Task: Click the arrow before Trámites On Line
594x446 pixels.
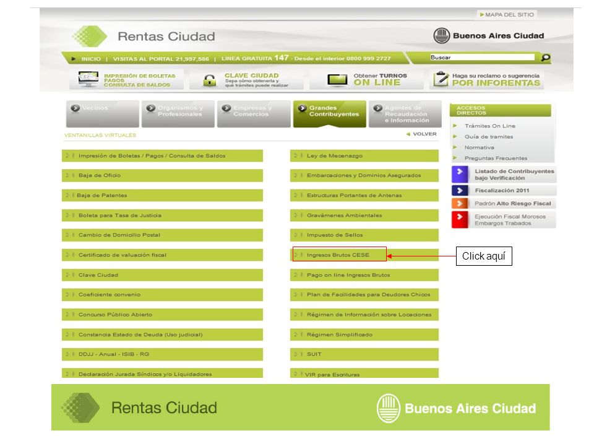Action: (x=455, y=126)
